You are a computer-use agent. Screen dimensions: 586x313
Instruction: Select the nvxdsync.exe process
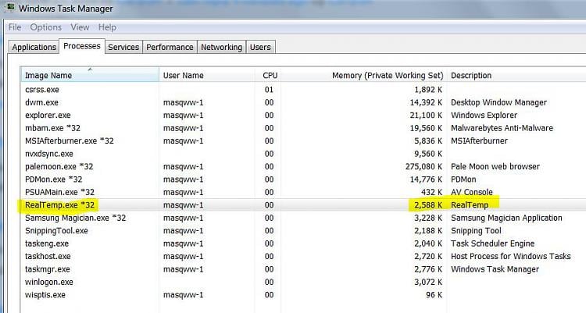49,154
